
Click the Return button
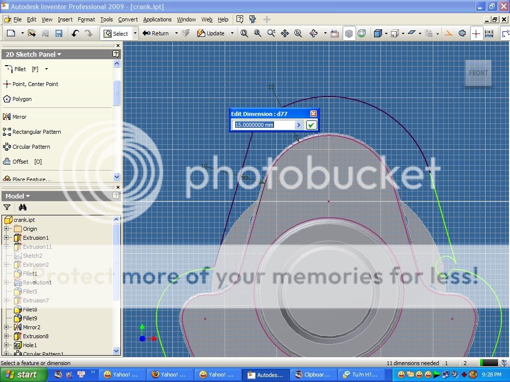click(156, 33)
